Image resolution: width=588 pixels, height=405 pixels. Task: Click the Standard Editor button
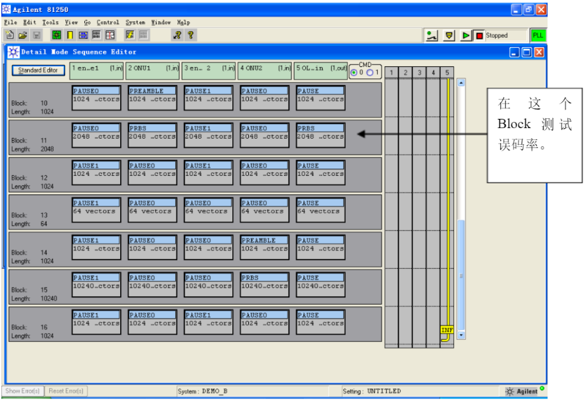(38, 70)
